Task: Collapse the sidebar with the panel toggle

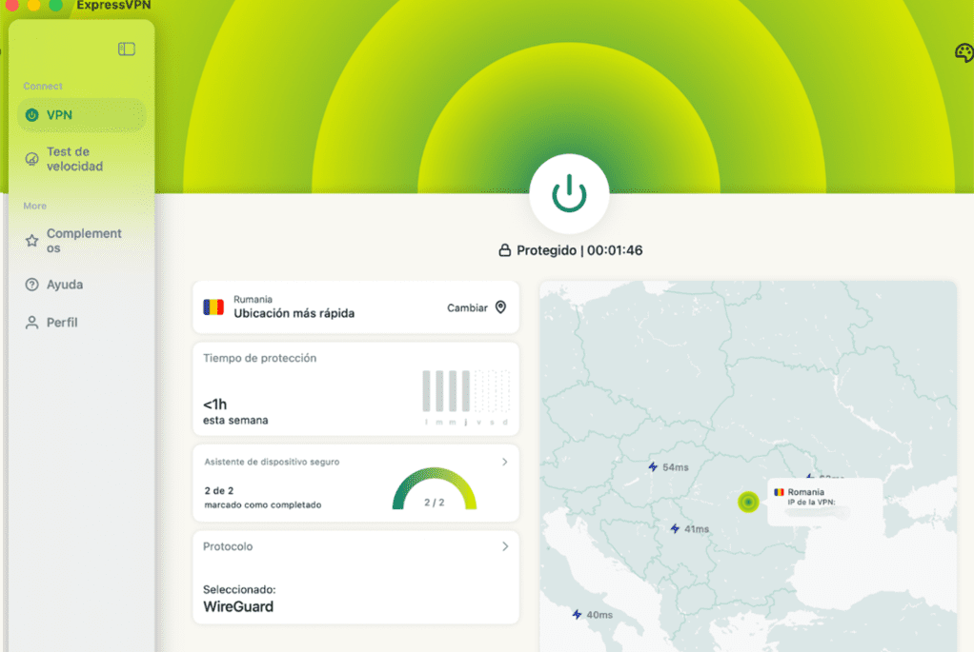Action: pyautogui.click(x=127, y=49)
